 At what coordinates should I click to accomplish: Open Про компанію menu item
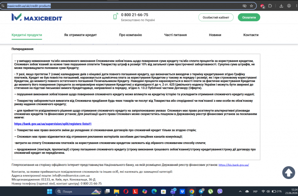point(130,35)
